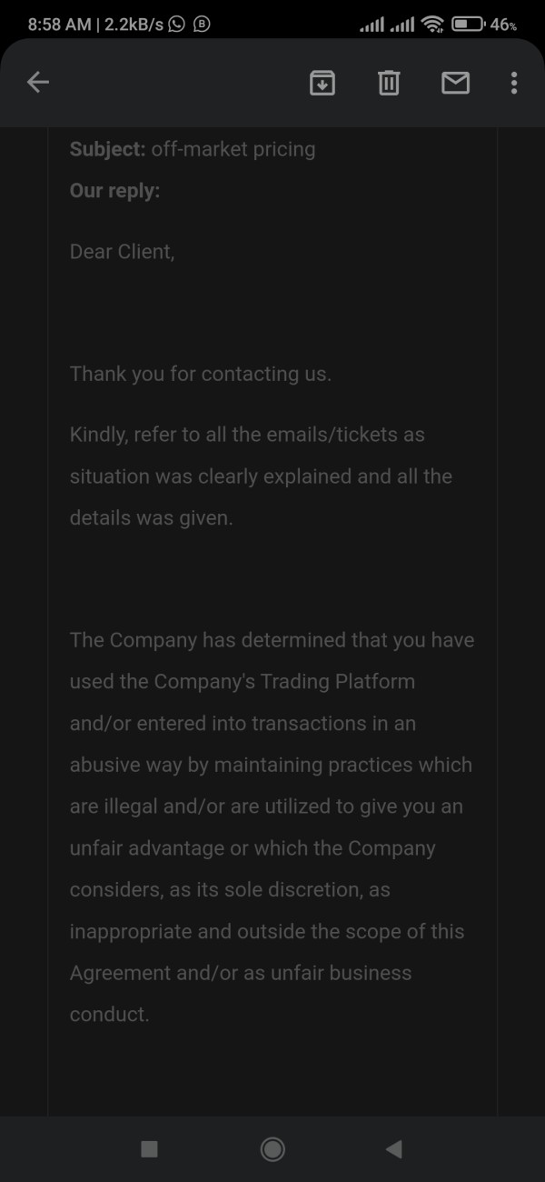Mark the email as unread via envelope icon
This screenshot has width=545, height=1182.
(x=455, y=83)
